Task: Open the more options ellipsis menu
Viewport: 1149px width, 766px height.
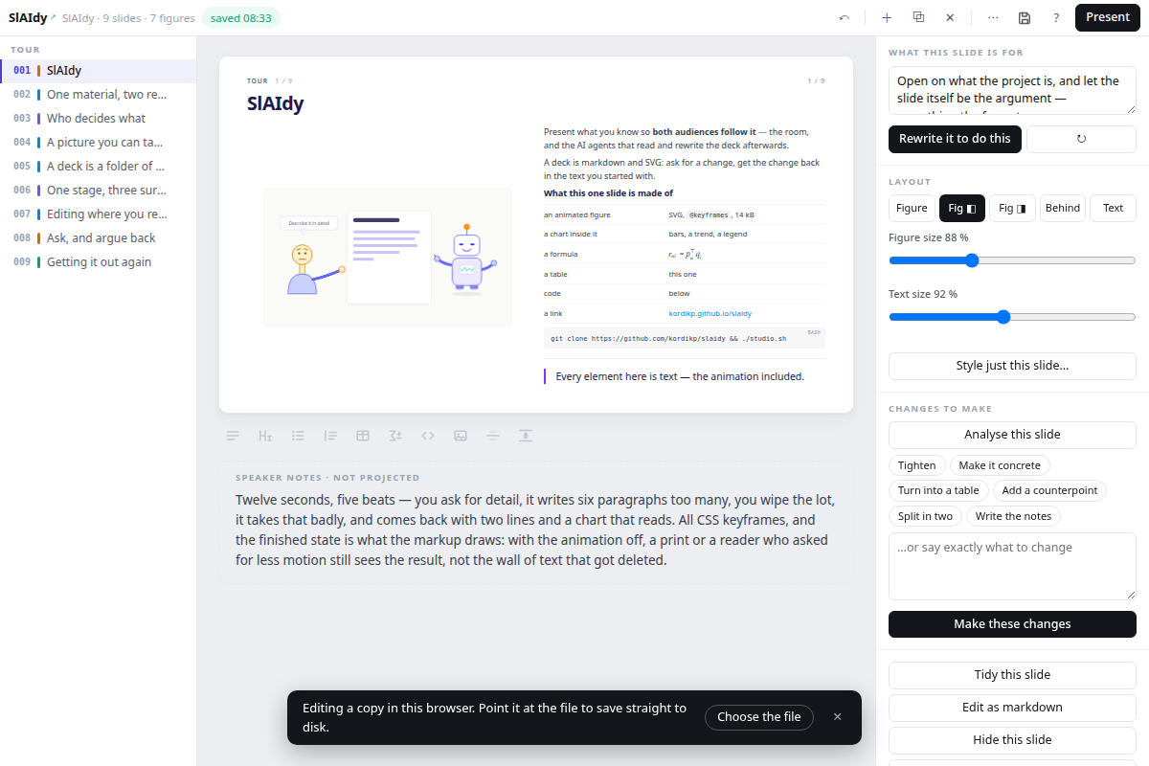Action: tap(993, 17)
